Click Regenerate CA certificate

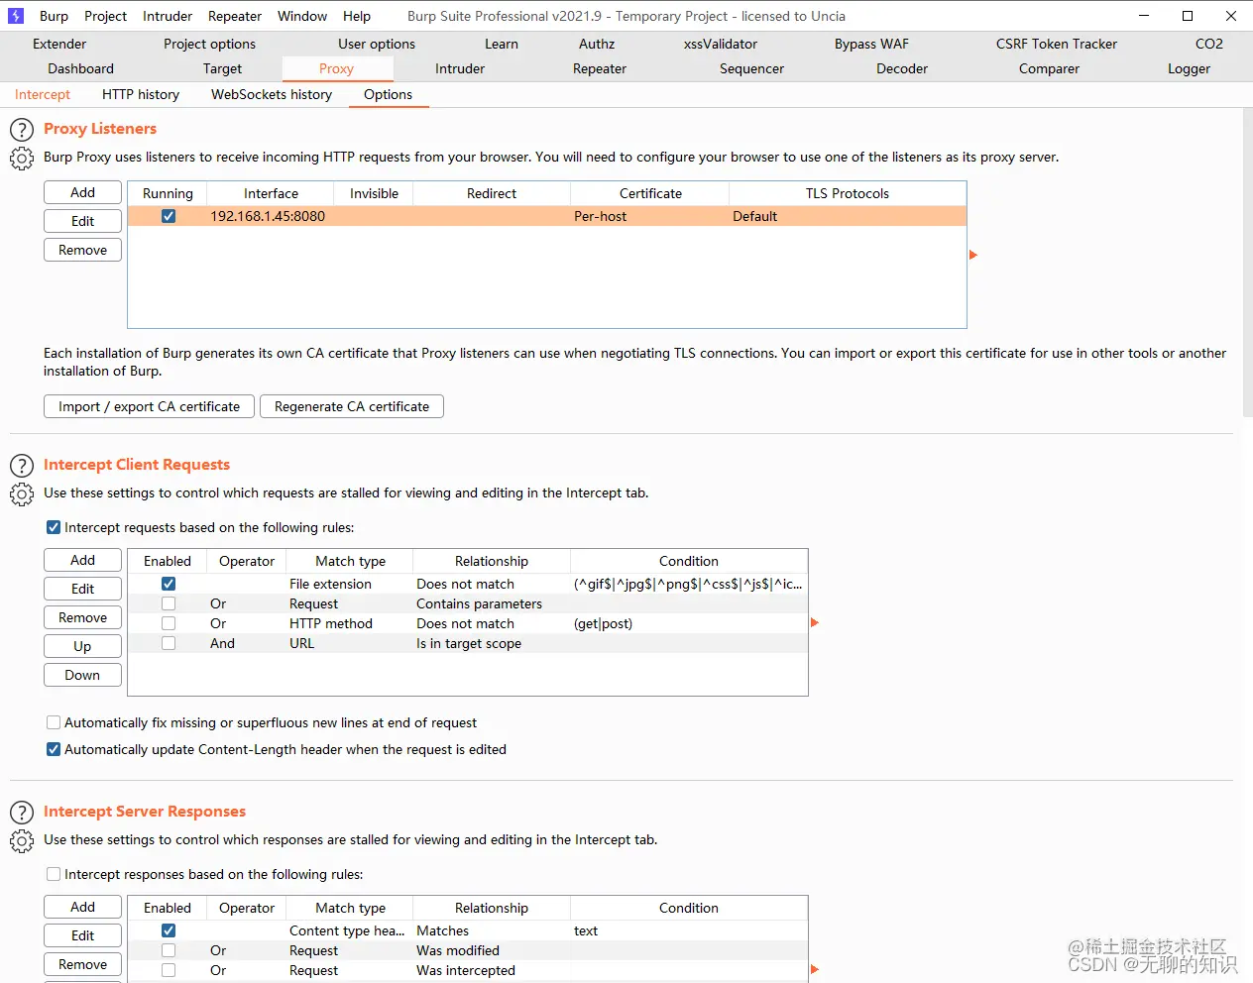[352, 406]
